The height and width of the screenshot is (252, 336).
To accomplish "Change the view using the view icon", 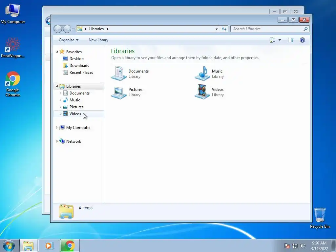I will (273, 40).
